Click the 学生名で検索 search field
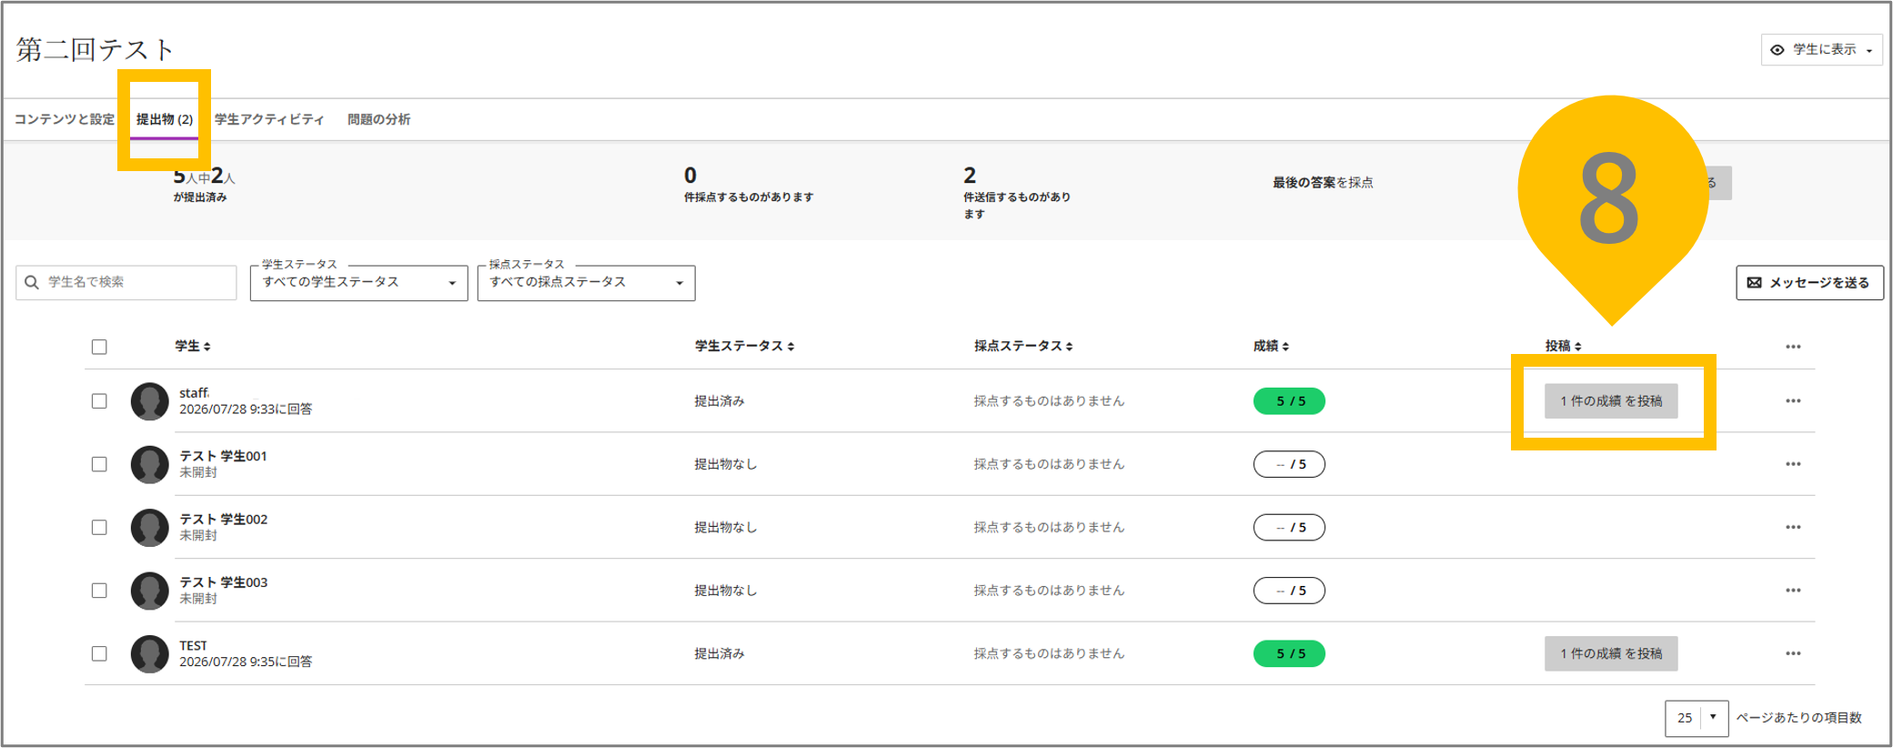Image resolution: width=1893 pixels, height=748 pixels. click(x=126, y=282)
